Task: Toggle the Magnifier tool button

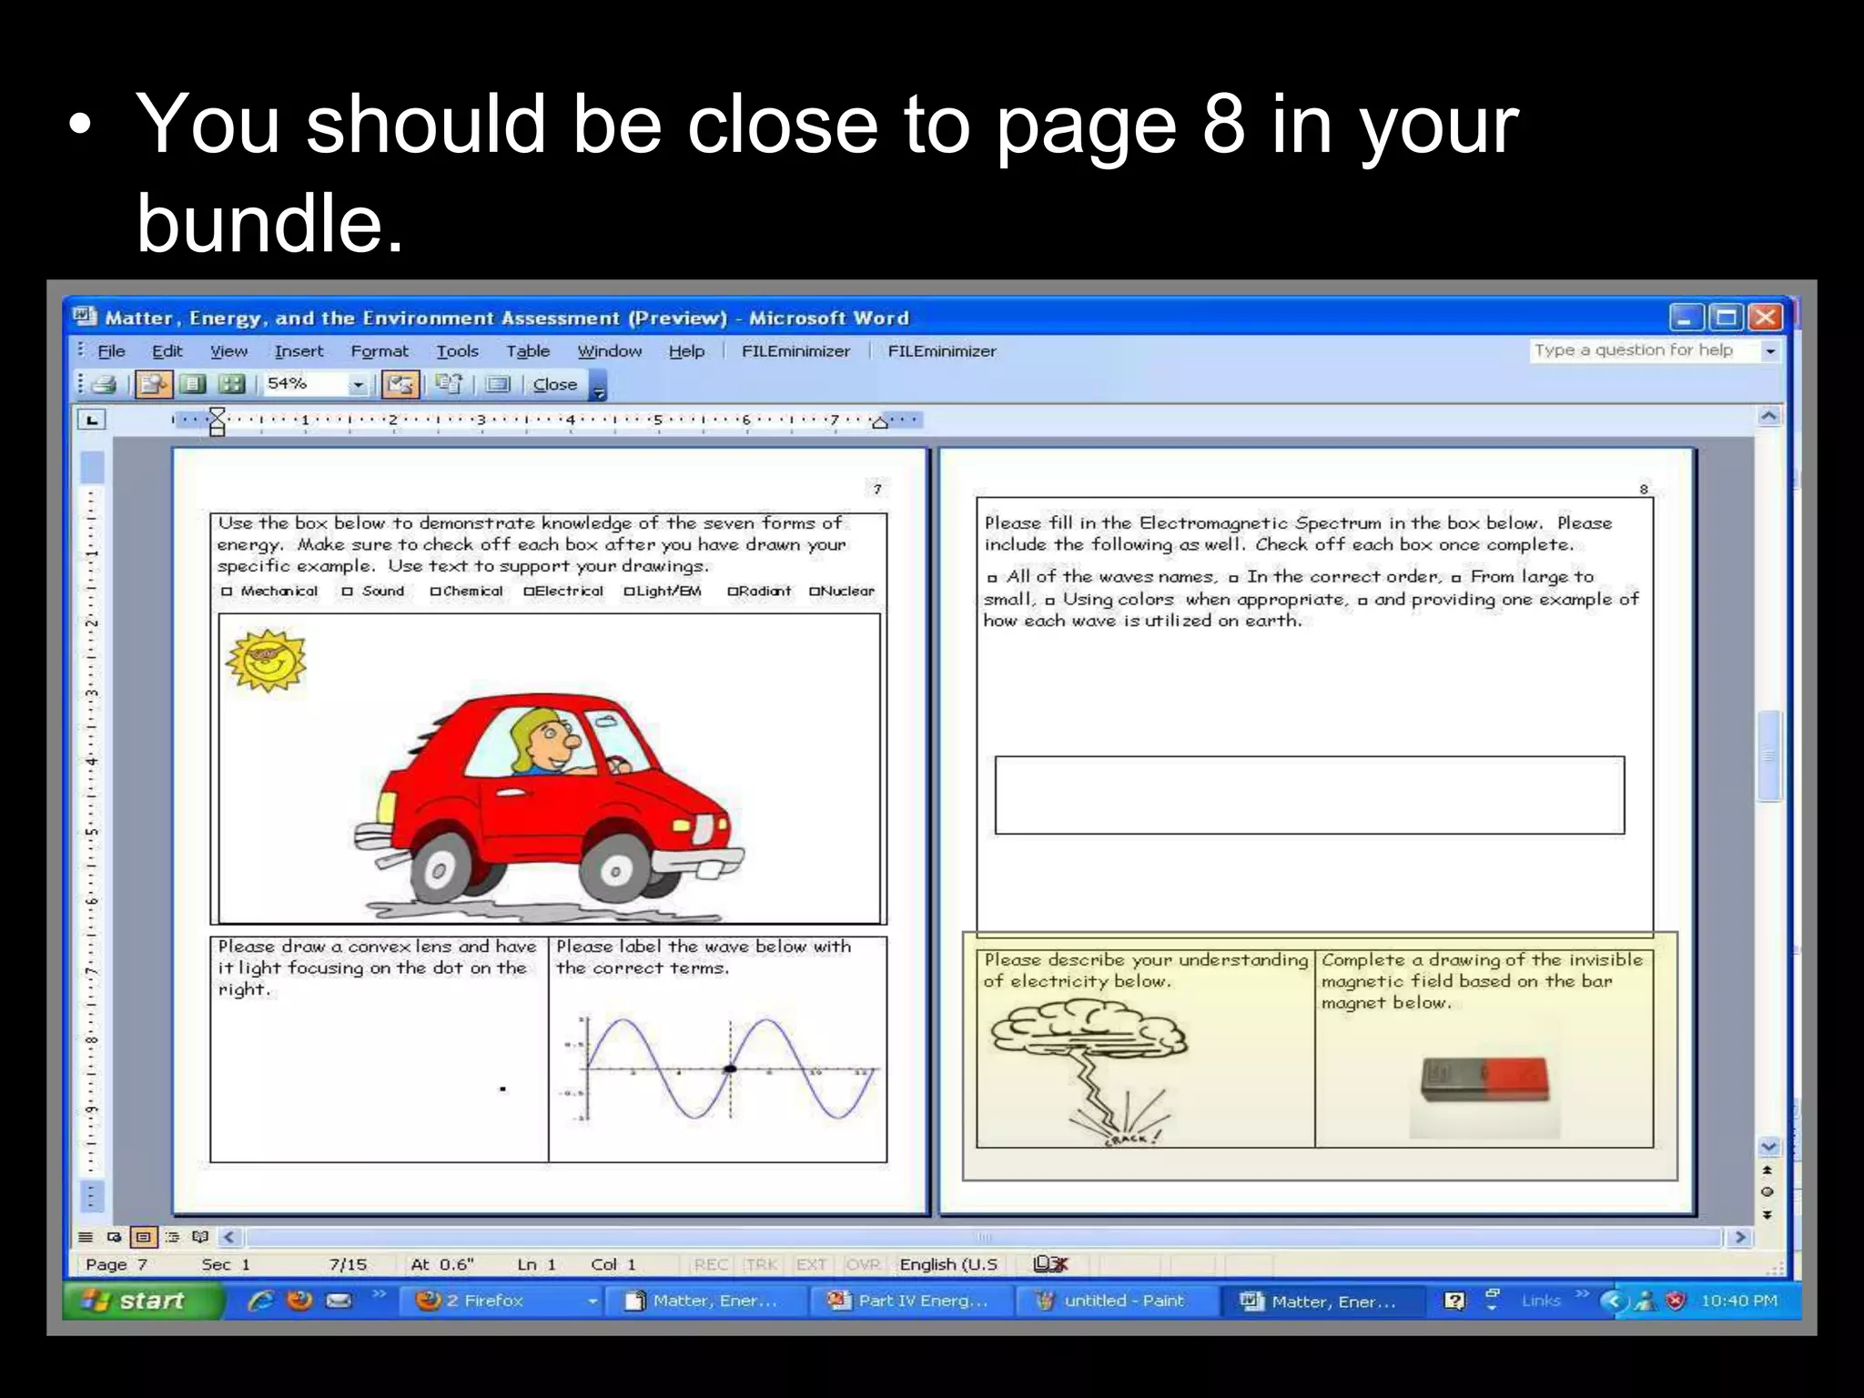Action: click(x=154, y=384)
